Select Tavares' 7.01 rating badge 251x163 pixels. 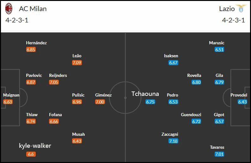pos(219,154)
